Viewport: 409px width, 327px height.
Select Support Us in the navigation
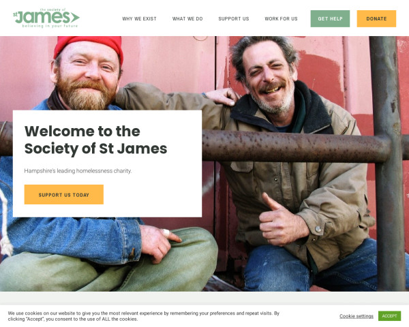(x=233, y=19)
